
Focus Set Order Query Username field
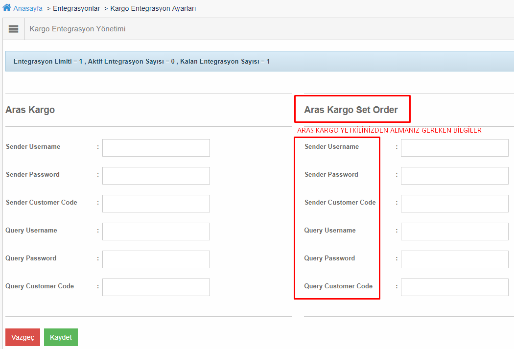(455, 232)
